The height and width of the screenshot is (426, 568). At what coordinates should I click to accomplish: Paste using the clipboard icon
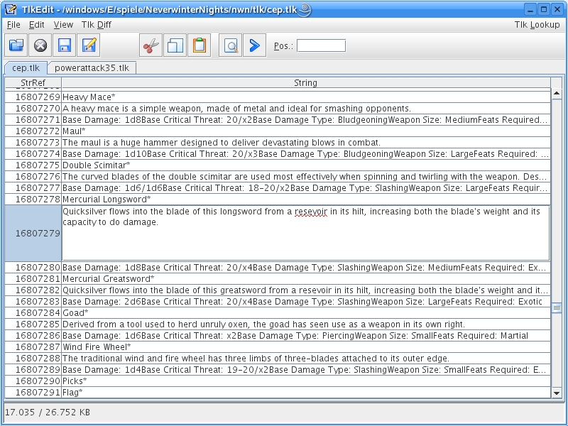(x=199, y=46)
